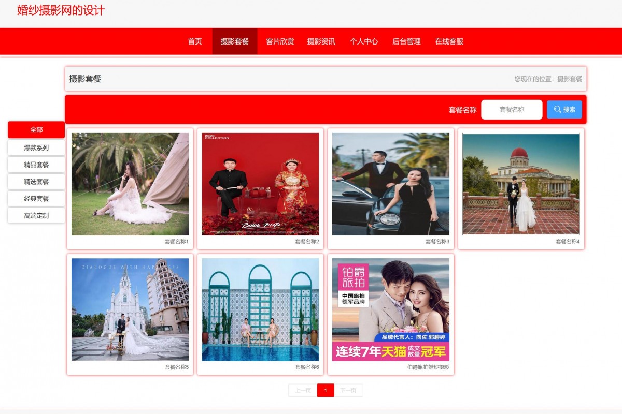Click page number 1 in pagination
The image size is (622, 414).
324,390
